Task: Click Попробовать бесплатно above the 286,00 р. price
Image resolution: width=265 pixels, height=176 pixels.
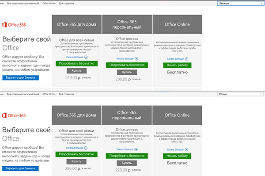Action: (76, 154)
